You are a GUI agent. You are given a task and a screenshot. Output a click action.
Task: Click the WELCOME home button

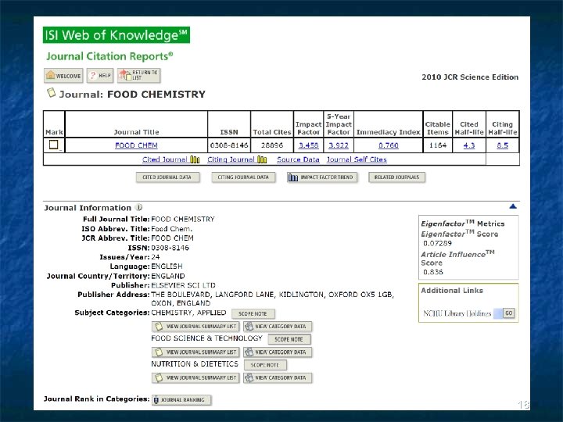pyautogui.click(x=63, y=76)
